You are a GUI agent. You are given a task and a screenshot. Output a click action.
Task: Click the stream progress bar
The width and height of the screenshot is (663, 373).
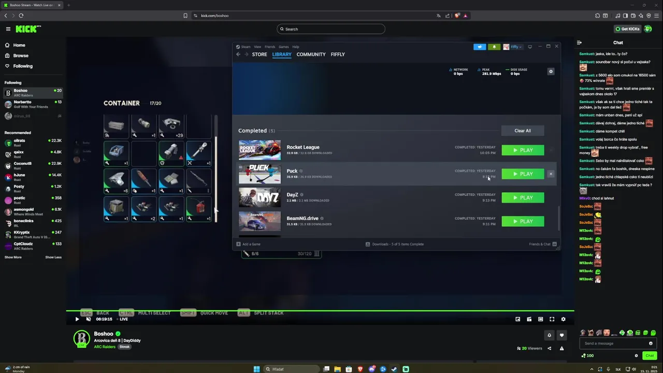pyautogui.click(x=320, y=311)
